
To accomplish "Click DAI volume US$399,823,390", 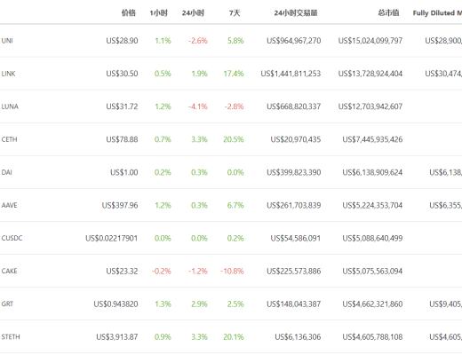I will (294, 172).
